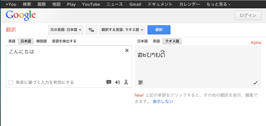Open Play in the top bar
This screenshot has height=126, width=266.
click(71, 4)
